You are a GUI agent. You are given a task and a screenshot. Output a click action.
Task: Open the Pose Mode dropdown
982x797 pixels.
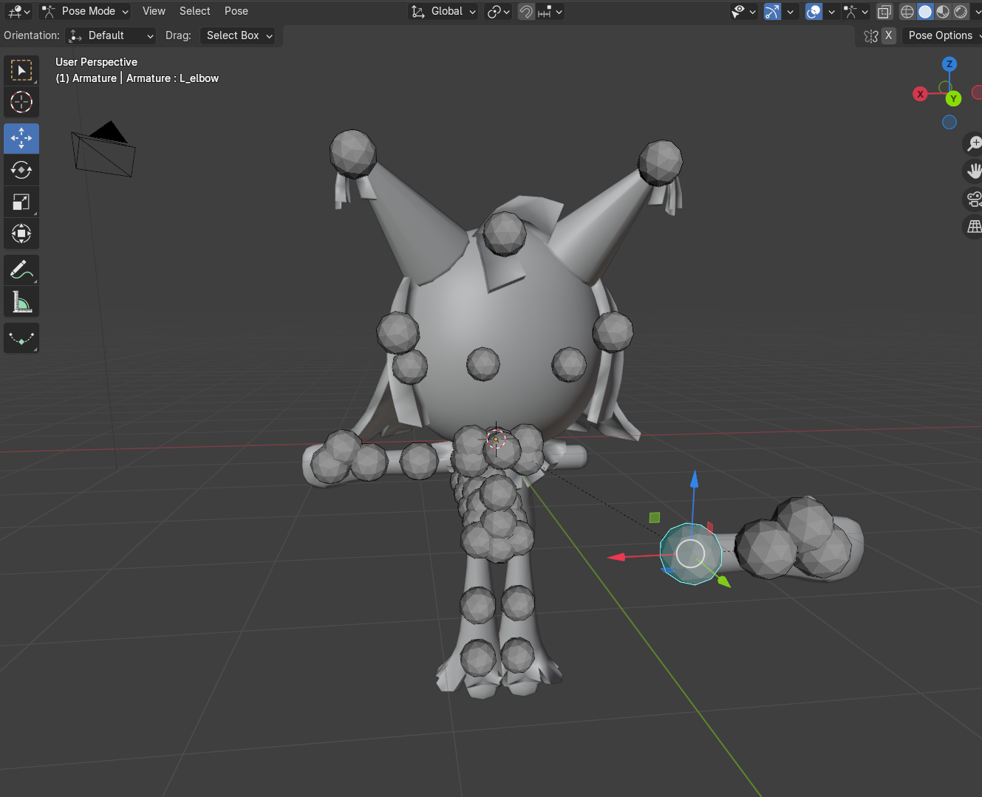tap(85, 11)
